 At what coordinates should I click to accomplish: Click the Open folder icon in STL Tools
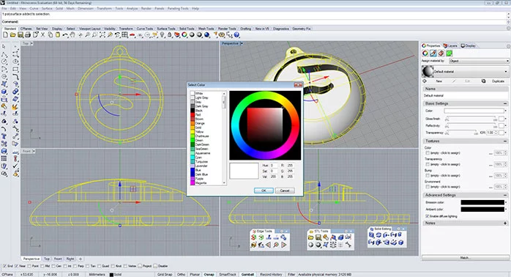click(x=311, y=237)
